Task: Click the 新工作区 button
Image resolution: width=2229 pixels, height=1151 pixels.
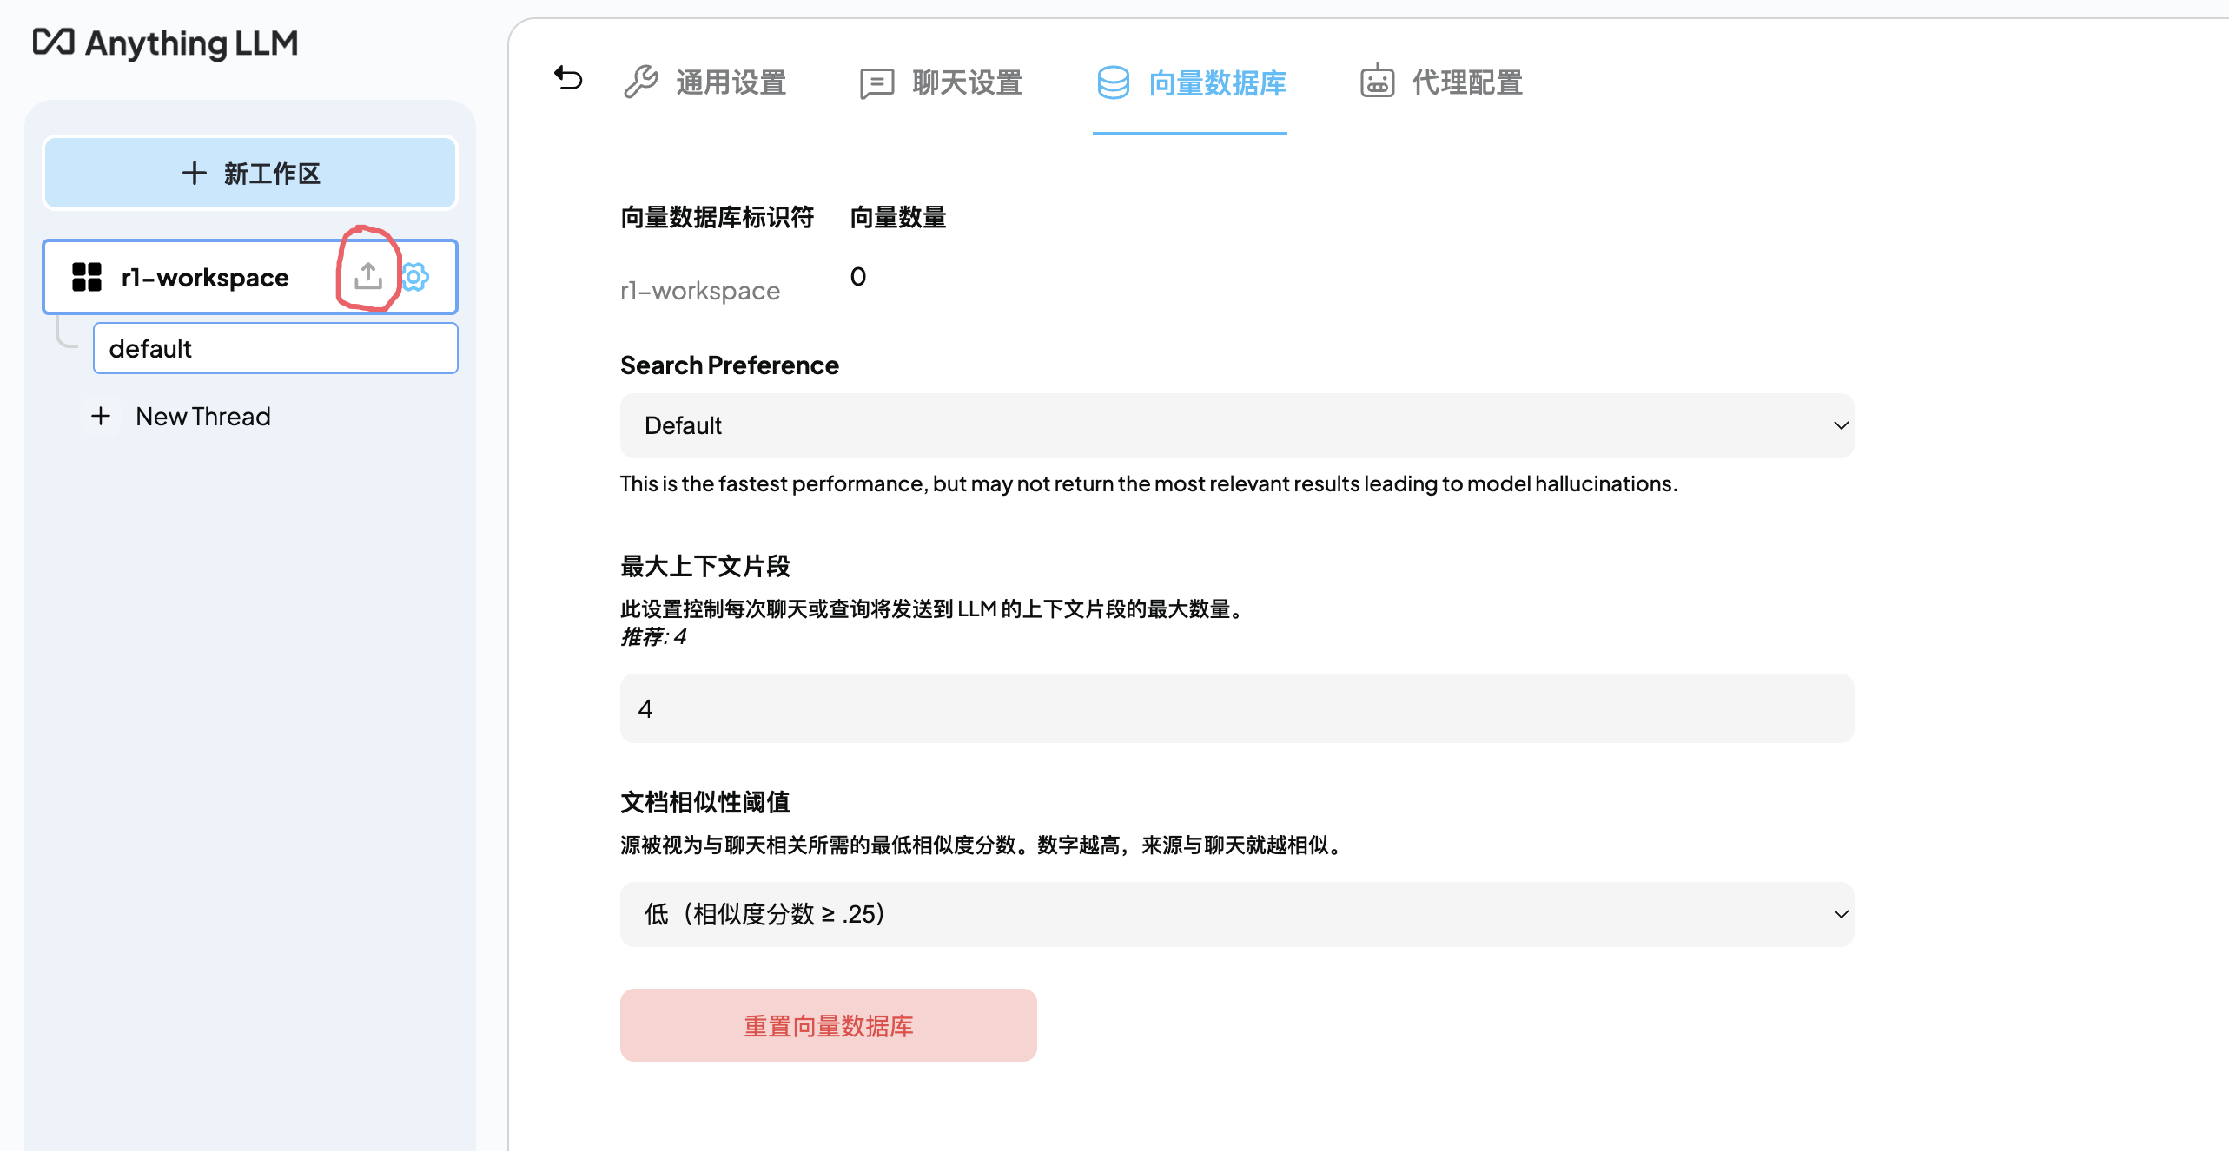Action: pos(250,173)
